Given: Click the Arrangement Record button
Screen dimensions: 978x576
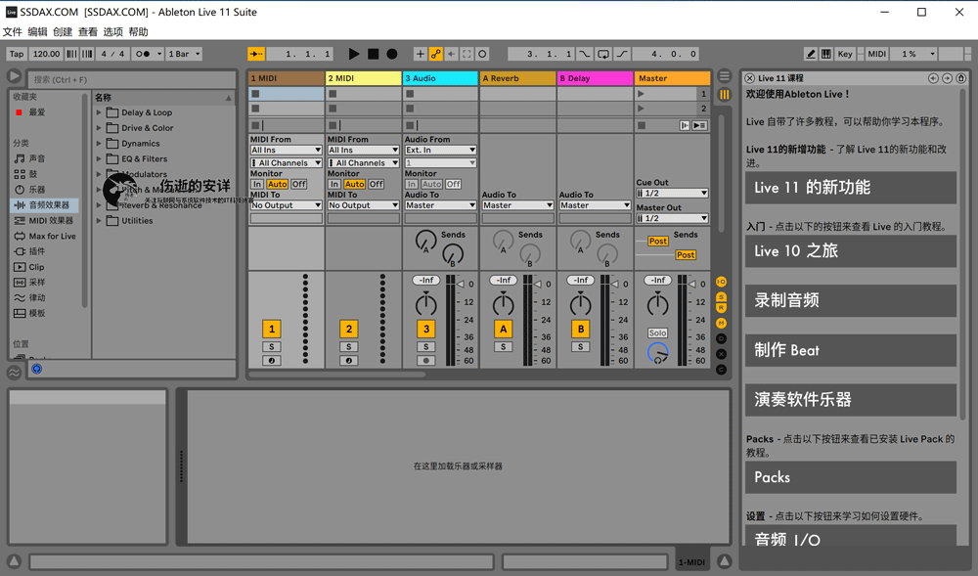Looking at the screenshot, I should coord(392,54).
